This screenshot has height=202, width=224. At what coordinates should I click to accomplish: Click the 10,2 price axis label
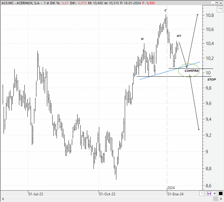click(210, 58)
